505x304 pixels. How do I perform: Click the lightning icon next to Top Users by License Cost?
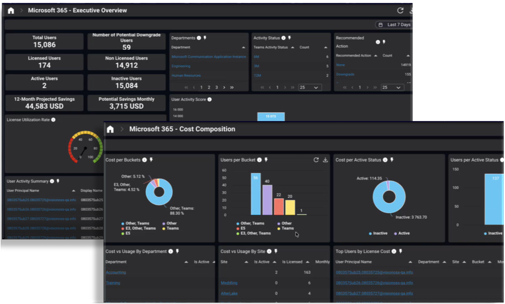[401, 251]
